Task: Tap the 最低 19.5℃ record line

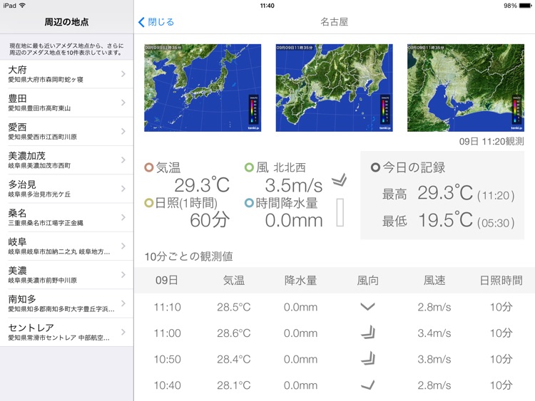Action: [449, 220]
